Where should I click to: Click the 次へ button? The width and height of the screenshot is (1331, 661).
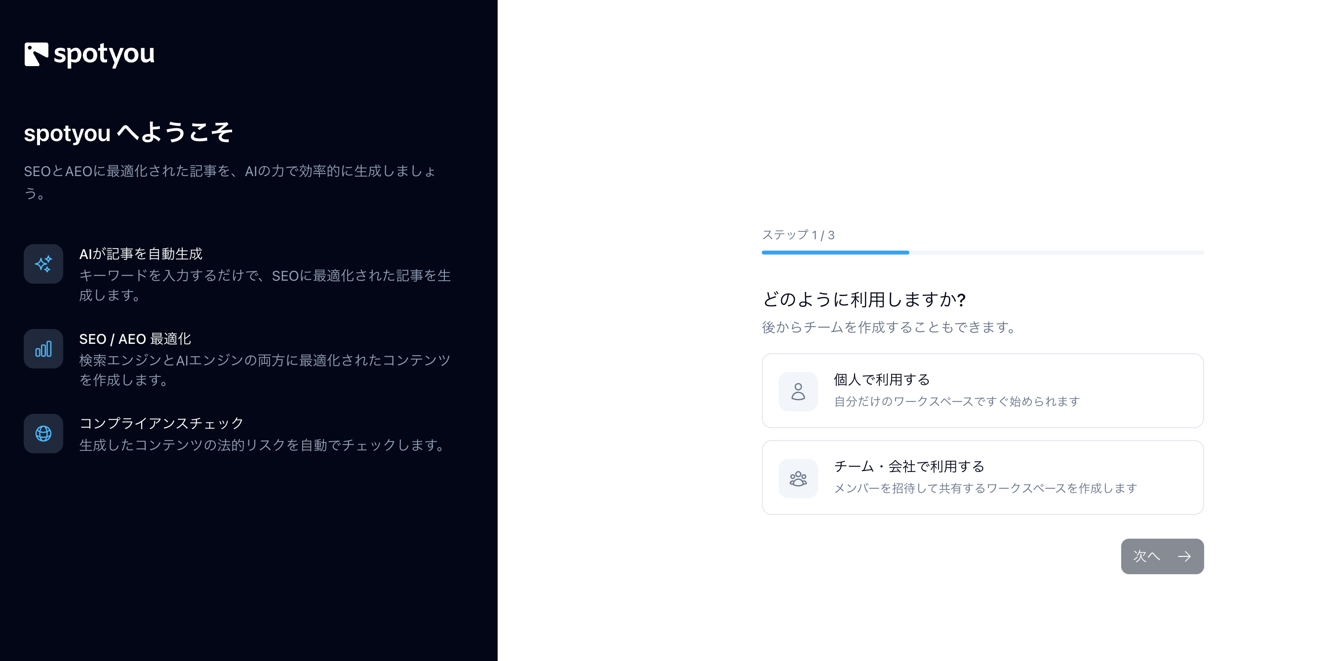click(1163, 557)
